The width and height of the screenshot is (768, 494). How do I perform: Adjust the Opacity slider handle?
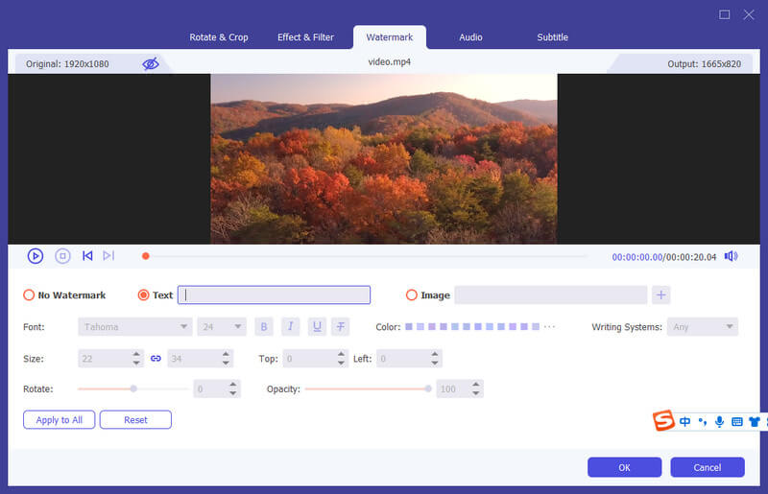click(428, 388)
